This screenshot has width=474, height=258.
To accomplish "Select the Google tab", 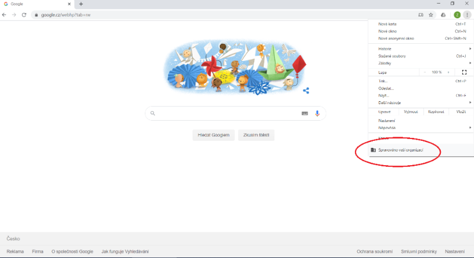I will tap(37, 4).
